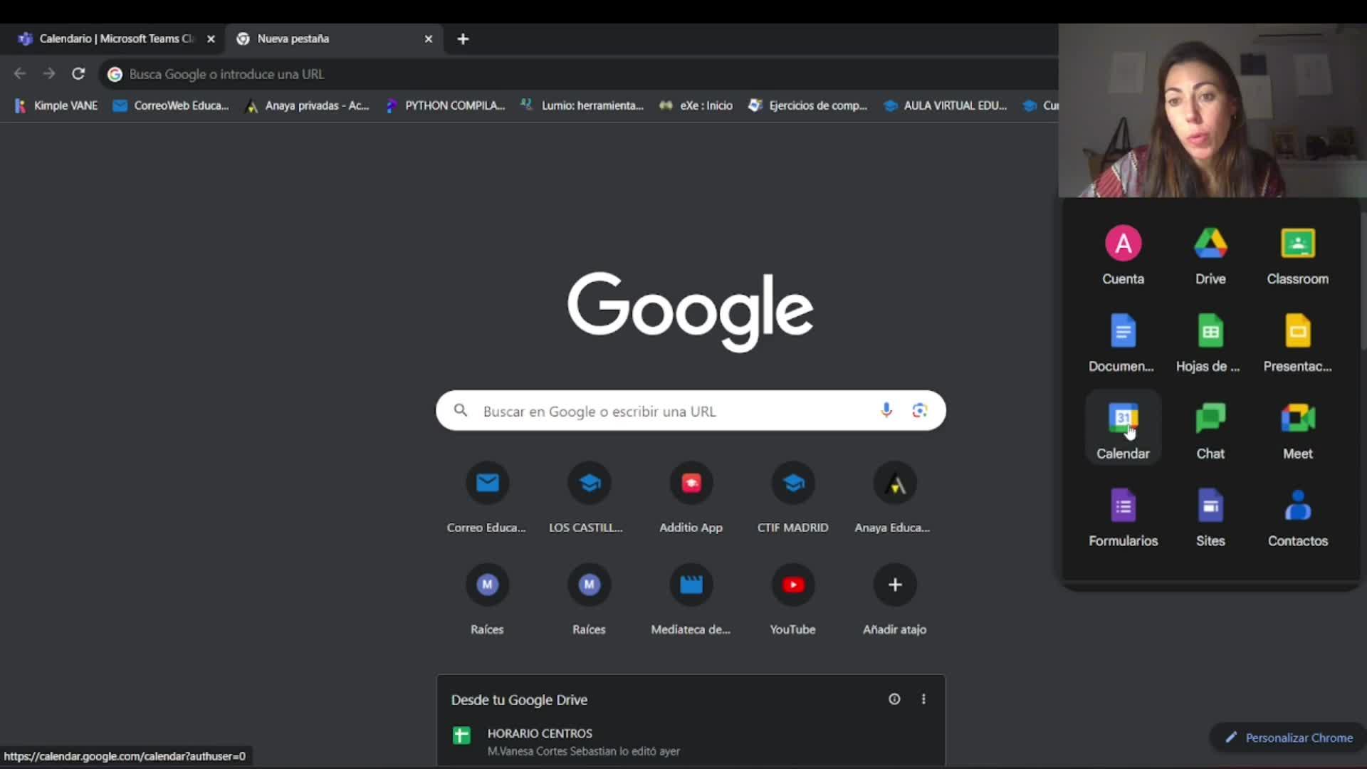Search by image with Google Lens icon
Image resolution: width=1367 pixels, height=769 pixels.
(919, 410)
